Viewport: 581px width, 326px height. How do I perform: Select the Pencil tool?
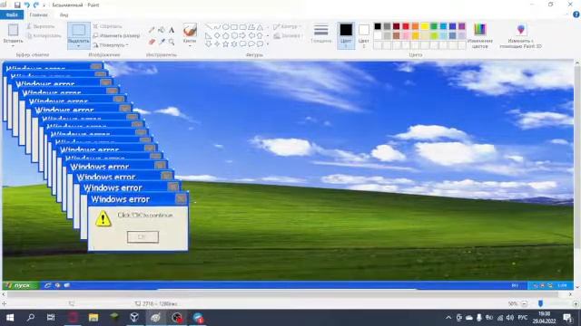point(152,30)
